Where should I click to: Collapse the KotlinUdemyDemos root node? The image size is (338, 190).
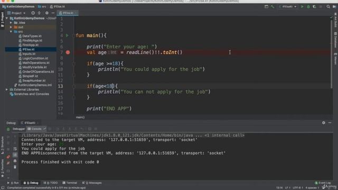[x=7, y=18]
